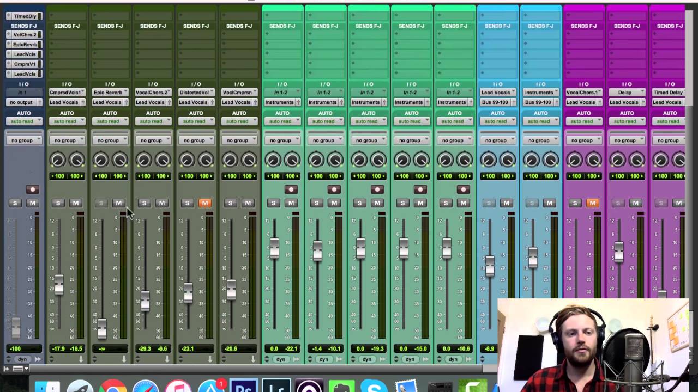Viewport: 698px width, 392px height.
Task: Solo the VoclCmprsn track
Action: [230, 203]
